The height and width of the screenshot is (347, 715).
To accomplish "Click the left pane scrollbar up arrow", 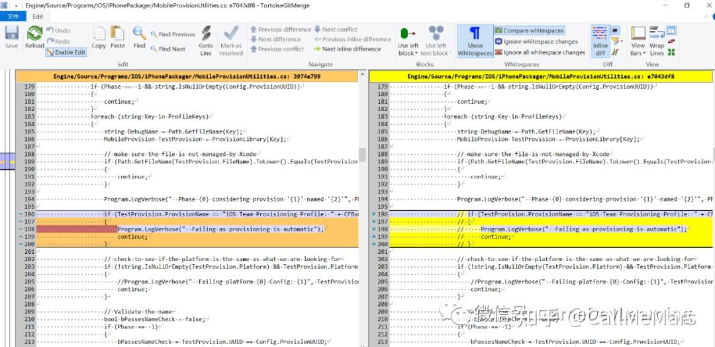I will tap(363, 74).
